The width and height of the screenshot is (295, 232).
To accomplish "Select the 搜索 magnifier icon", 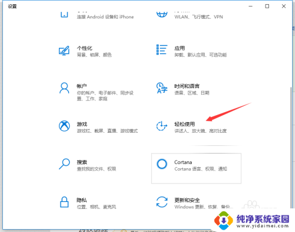I will coord(64,164).
